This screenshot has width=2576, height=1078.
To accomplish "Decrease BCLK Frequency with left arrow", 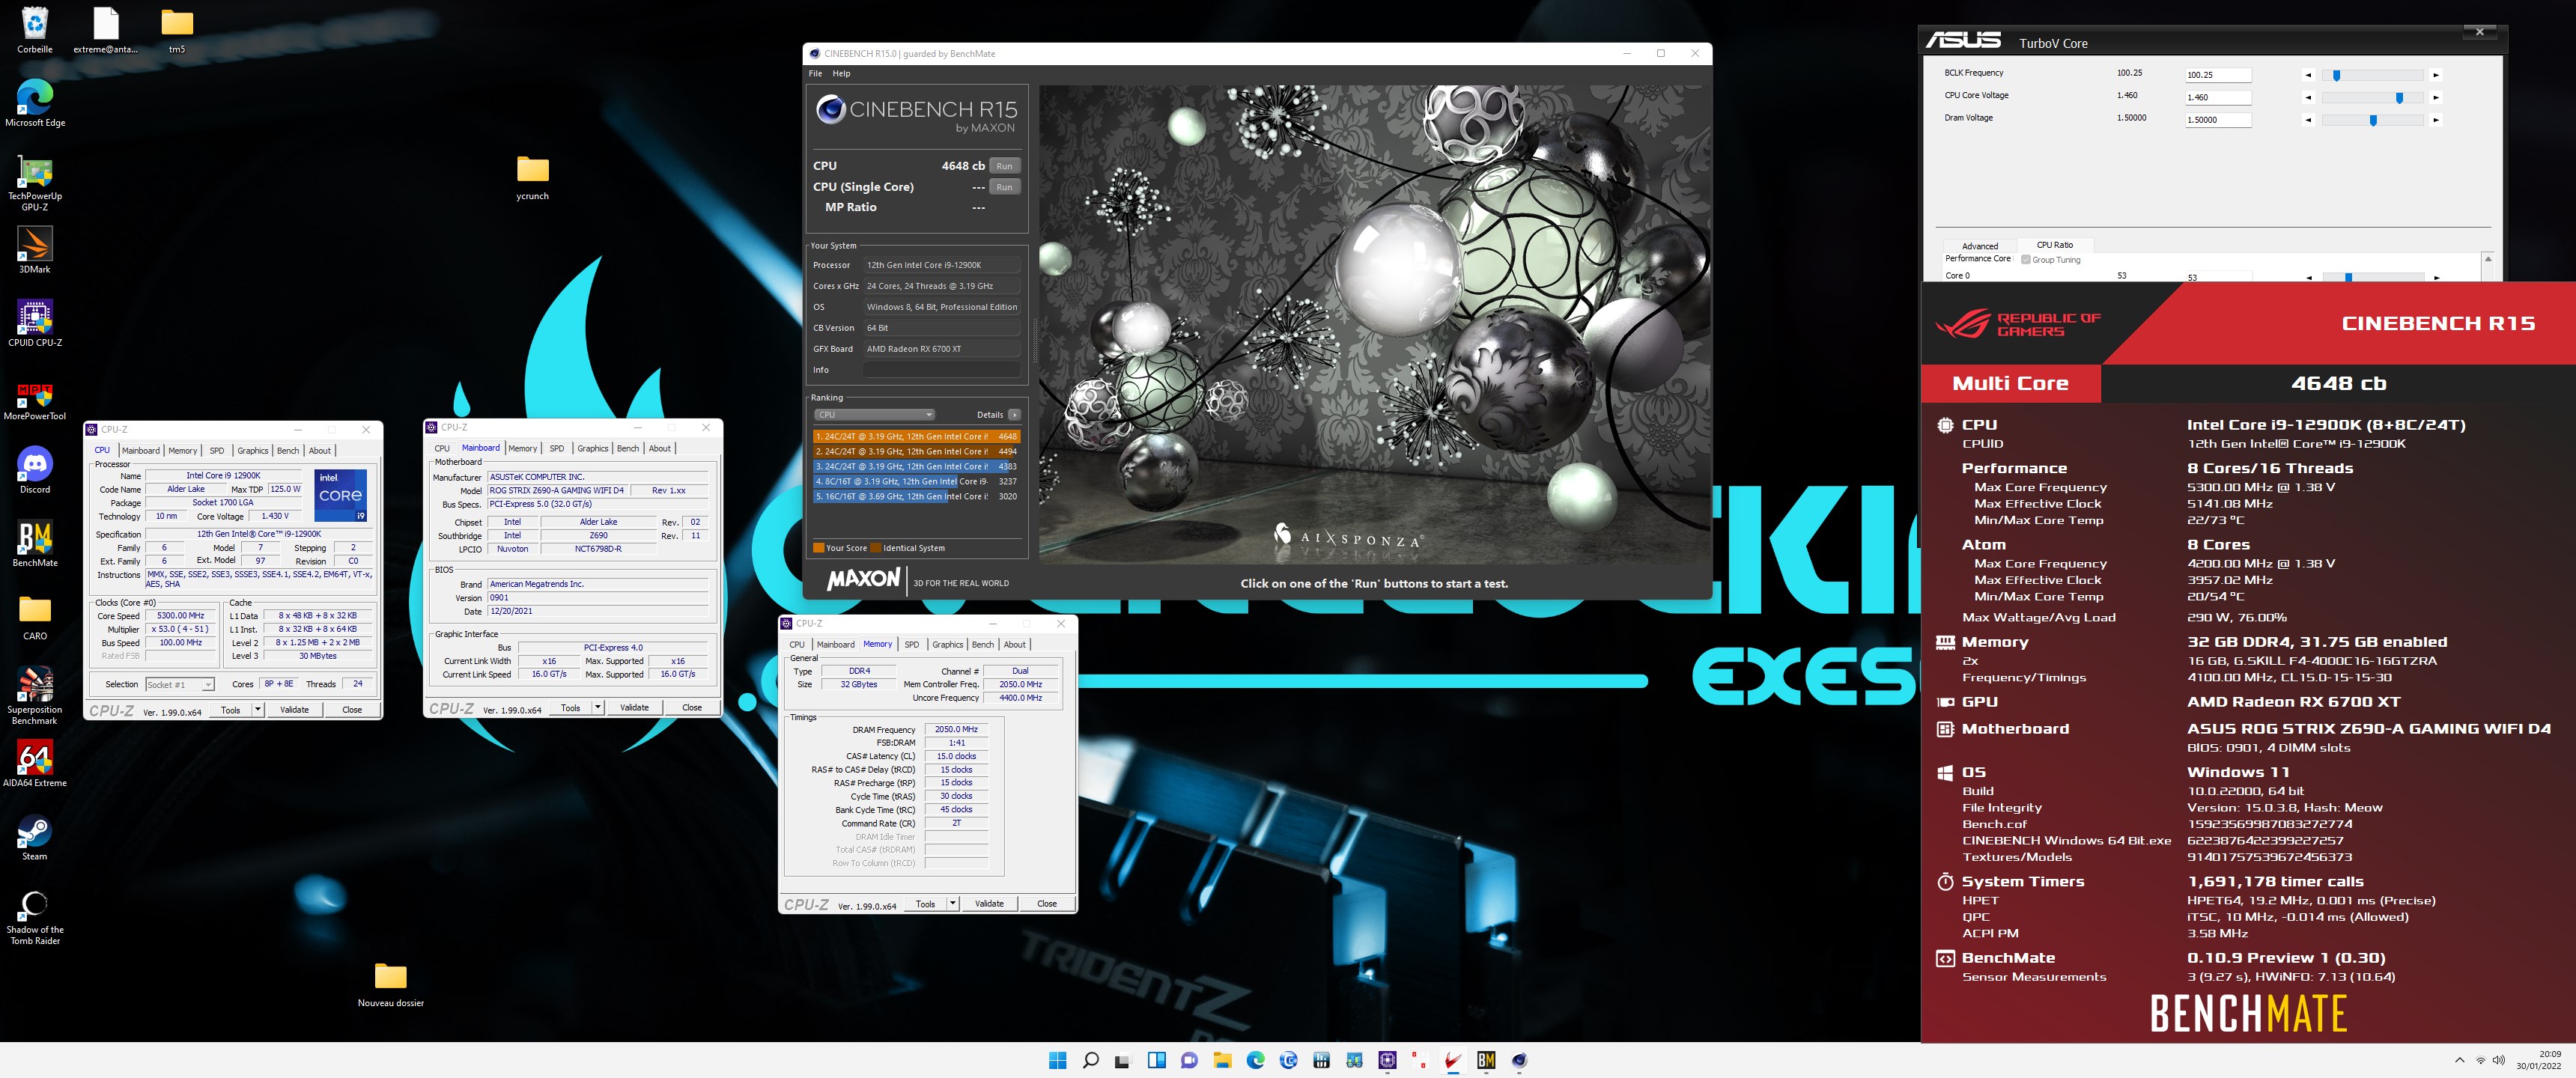I will (2308, 75).
